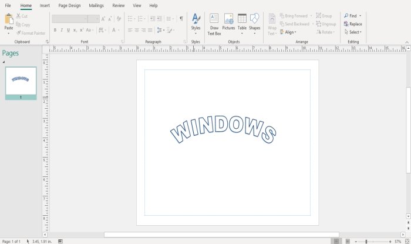Viewport: 411px width, 244px height.
Task: Toggle Underline formatting
Action: [x=68, y=30]
